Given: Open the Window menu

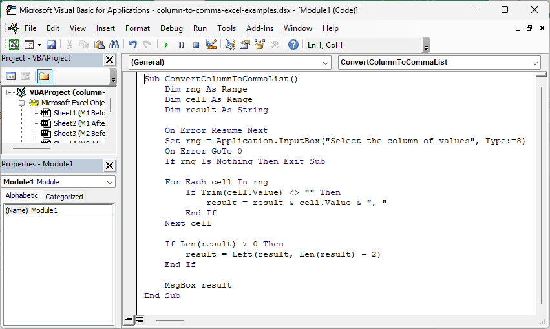Looking at the screenshot, I should coord(298,28).
